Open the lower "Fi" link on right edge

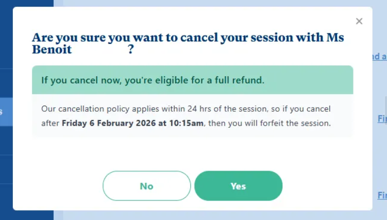click(x=382, y=195)
